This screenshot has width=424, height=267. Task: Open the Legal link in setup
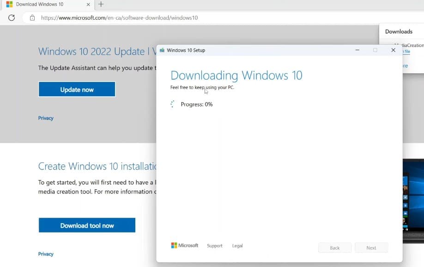coord(237,246)
